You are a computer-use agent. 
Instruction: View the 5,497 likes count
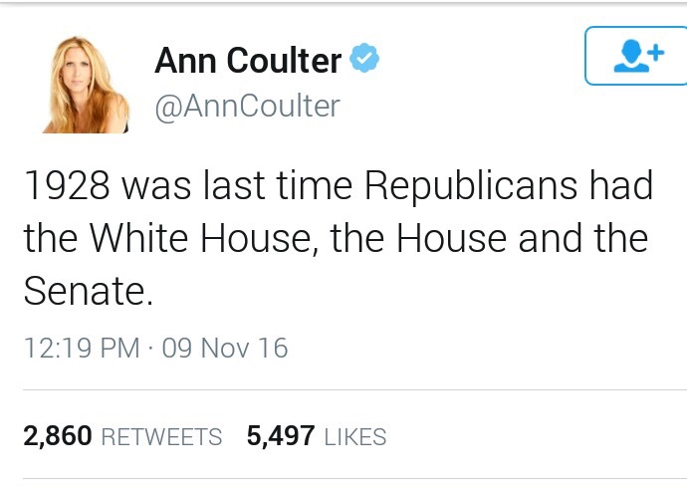(281, 436)
